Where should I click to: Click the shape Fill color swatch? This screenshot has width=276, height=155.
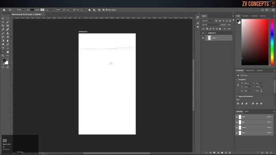pos(32,10)
